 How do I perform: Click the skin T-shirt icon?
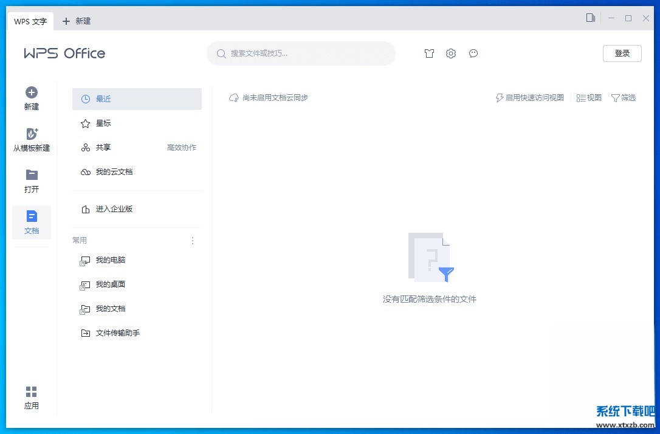[430, 53]
